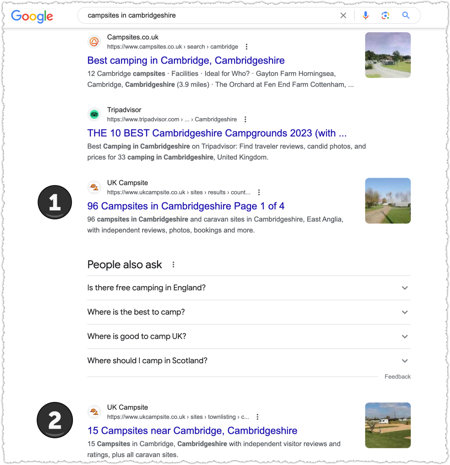Clear the search query with X

[343, 15]
